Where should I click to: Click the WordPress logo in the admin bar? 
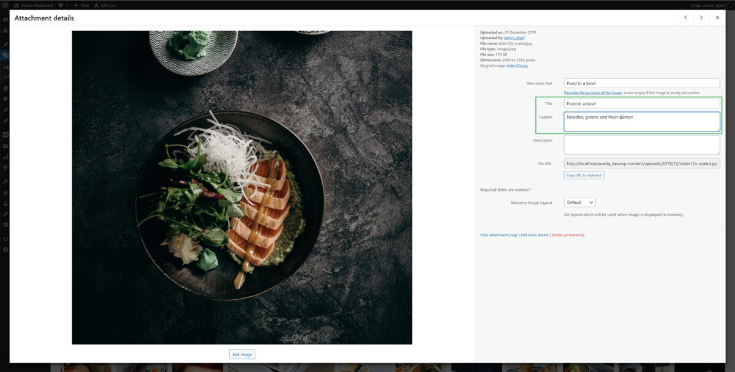pyautogui.click(x=6, y=4)
